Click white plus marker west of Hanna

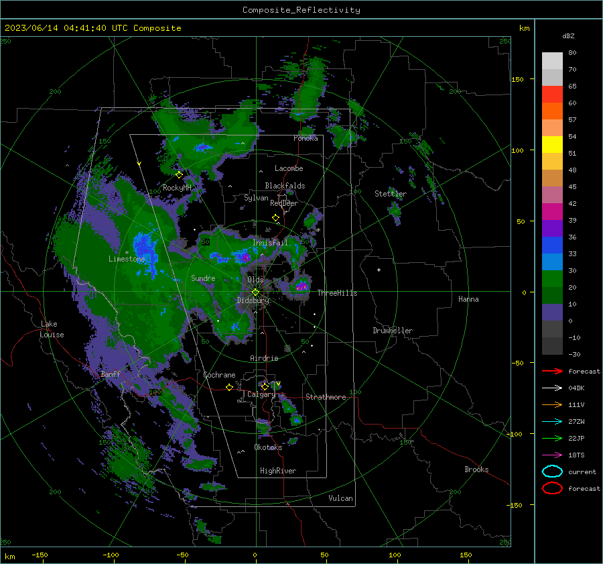click(x=379, y=270)
